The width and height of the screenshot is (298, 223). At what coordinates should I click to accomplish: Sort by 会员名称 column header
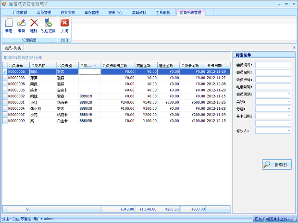(x=43, y=66)
